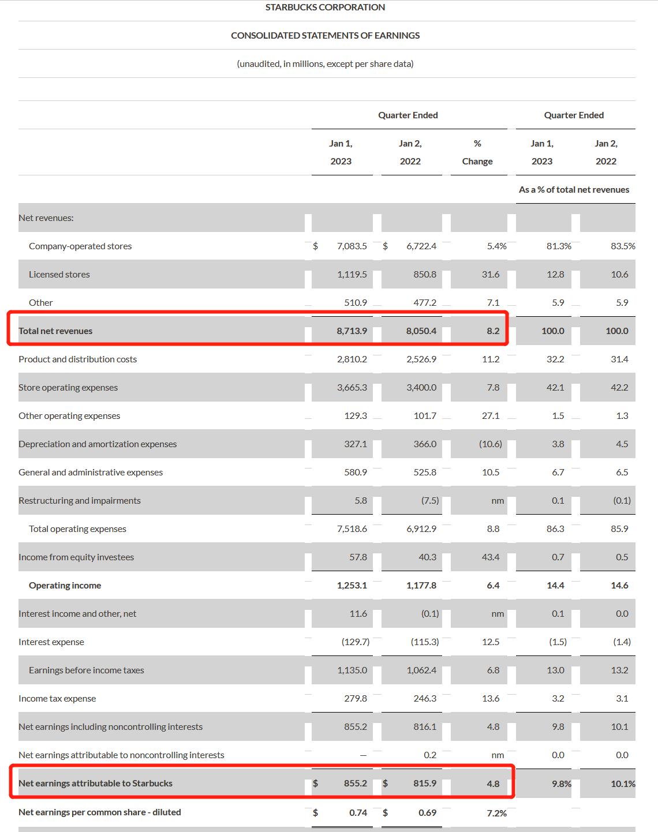Click the '% Change' column header
The image size is (658, 832).
pyautogui.click(x=477, y=152)
